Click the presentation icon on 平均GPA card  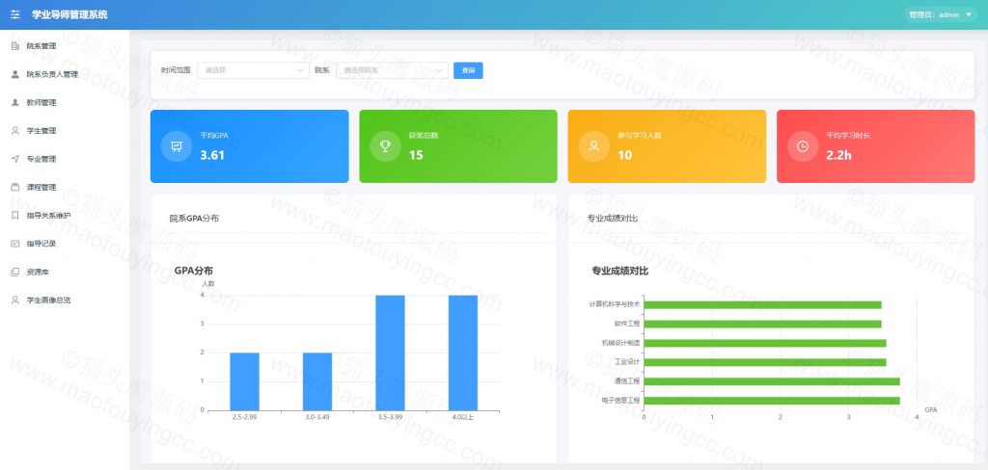(177, 146)
